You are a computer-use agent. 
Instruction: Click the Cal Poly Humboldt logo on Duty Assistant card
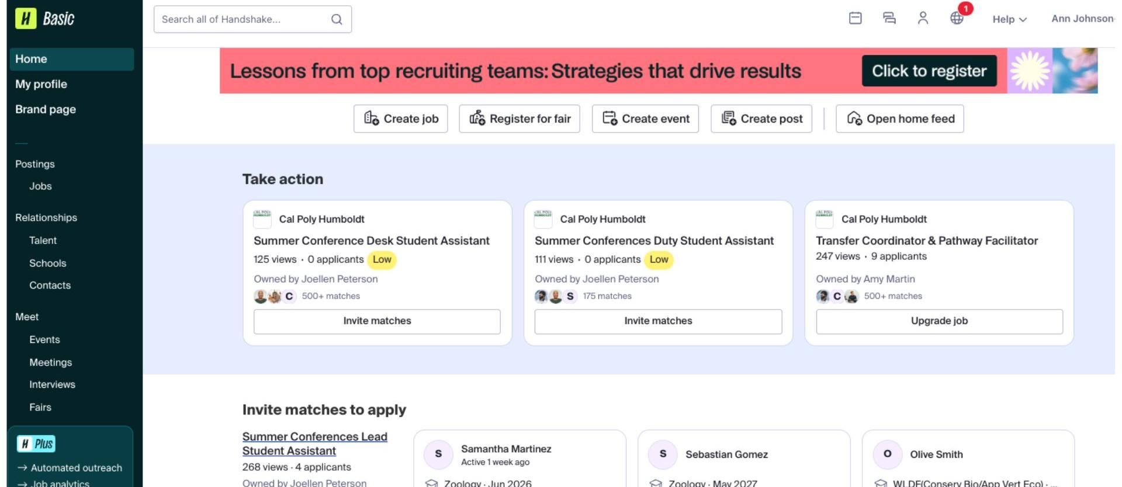click(543, 219)
